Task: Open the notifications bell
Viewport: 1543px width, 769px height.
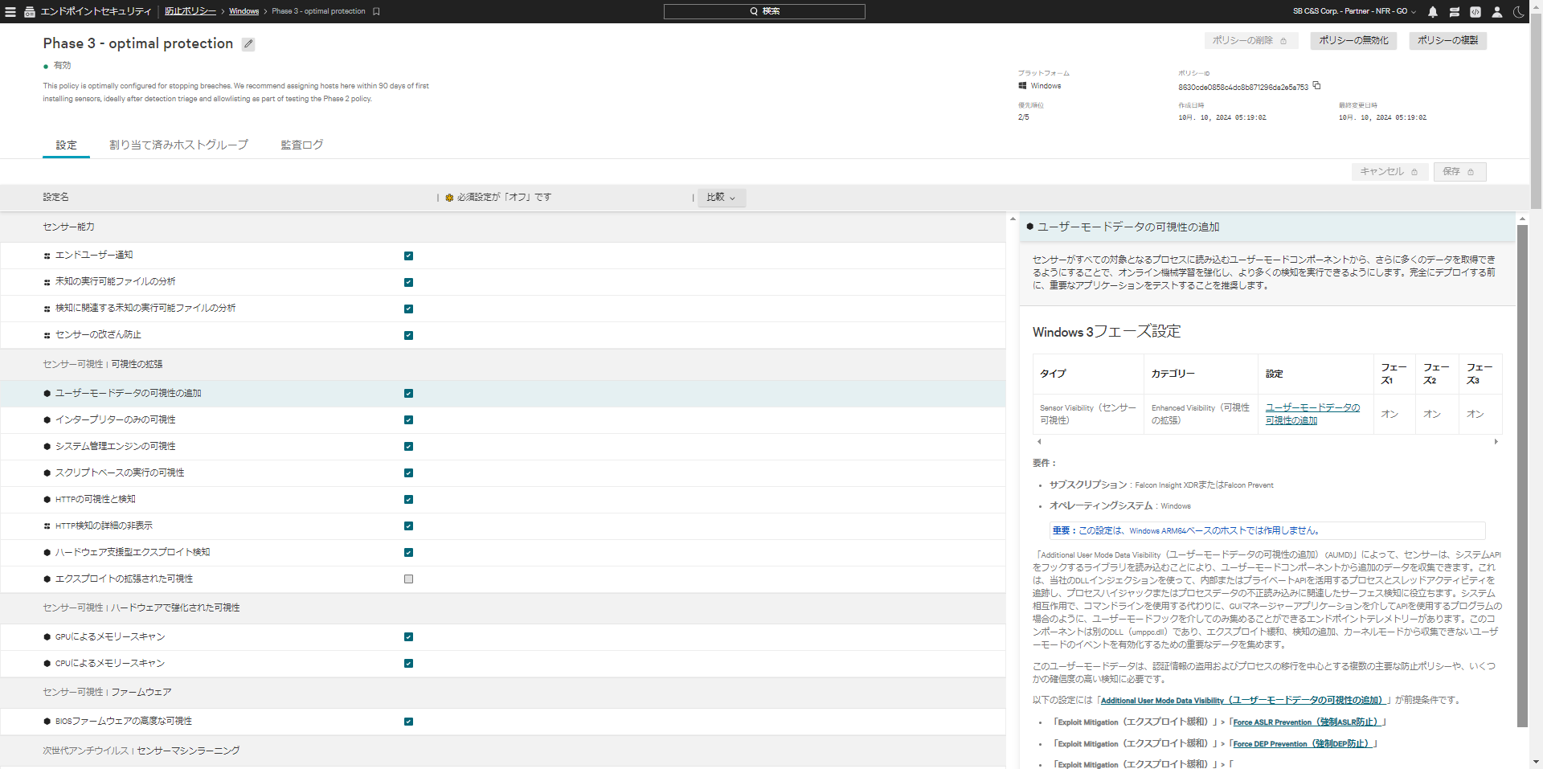Action: pyautogui.click(x=1433, y=11)
